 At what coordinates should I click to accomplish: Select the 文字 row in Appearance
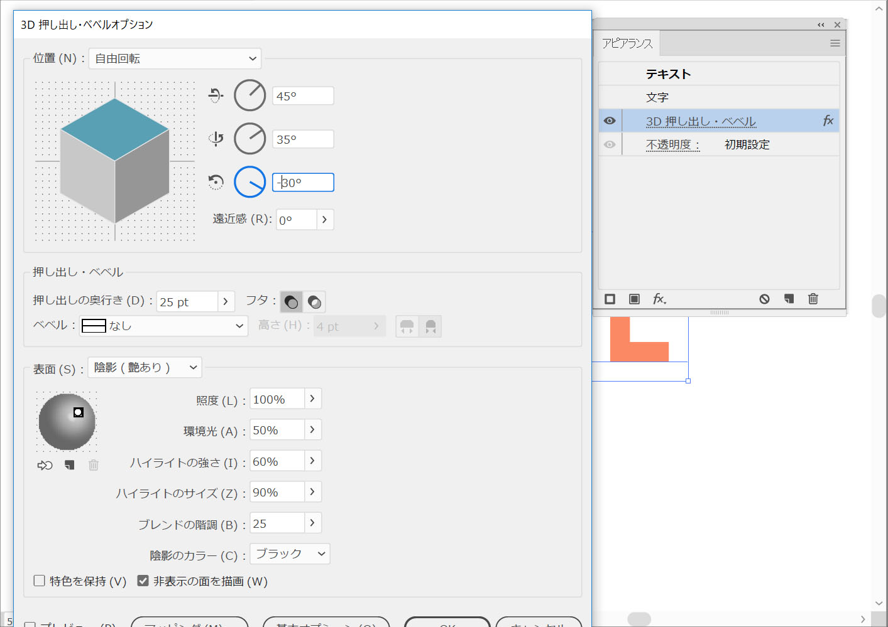pyautogui.click(x=657, y=97)
